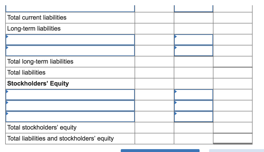
Task: Click the triangle marker on the third equity amount cell
Action: click(x=176, y=113)
